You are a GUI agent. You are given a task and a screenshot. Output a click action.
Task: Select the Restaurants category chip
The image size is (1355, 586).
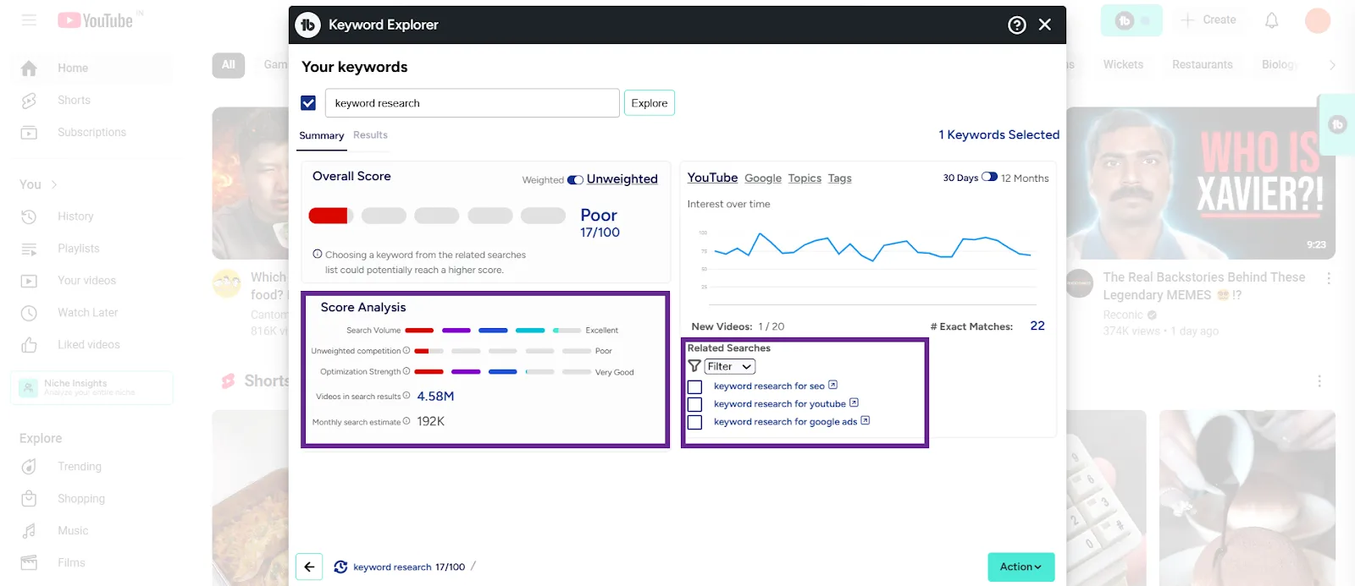pyautogui.click(x=1202, y=65)
